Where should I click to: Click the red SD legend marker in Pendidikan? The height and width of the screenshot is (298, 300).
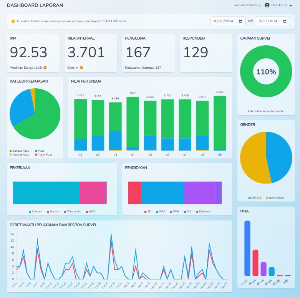click(x=145, y=212)
